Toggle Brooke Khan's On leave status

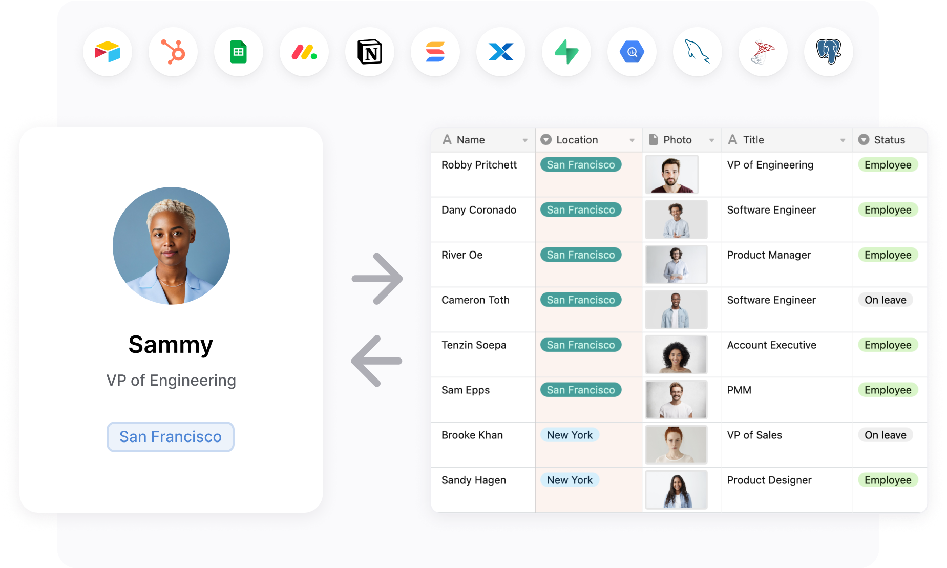coord(885,435)
